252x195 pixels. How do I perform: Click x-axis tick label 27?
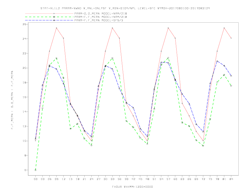pyautogui.click(x=98, y=179)
